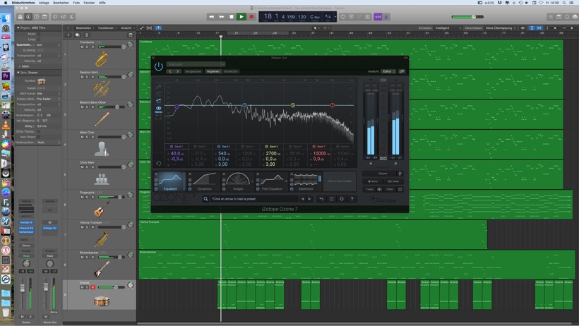Open the Fenster menu
Screen dimensions: 579x326
(89, 3)
